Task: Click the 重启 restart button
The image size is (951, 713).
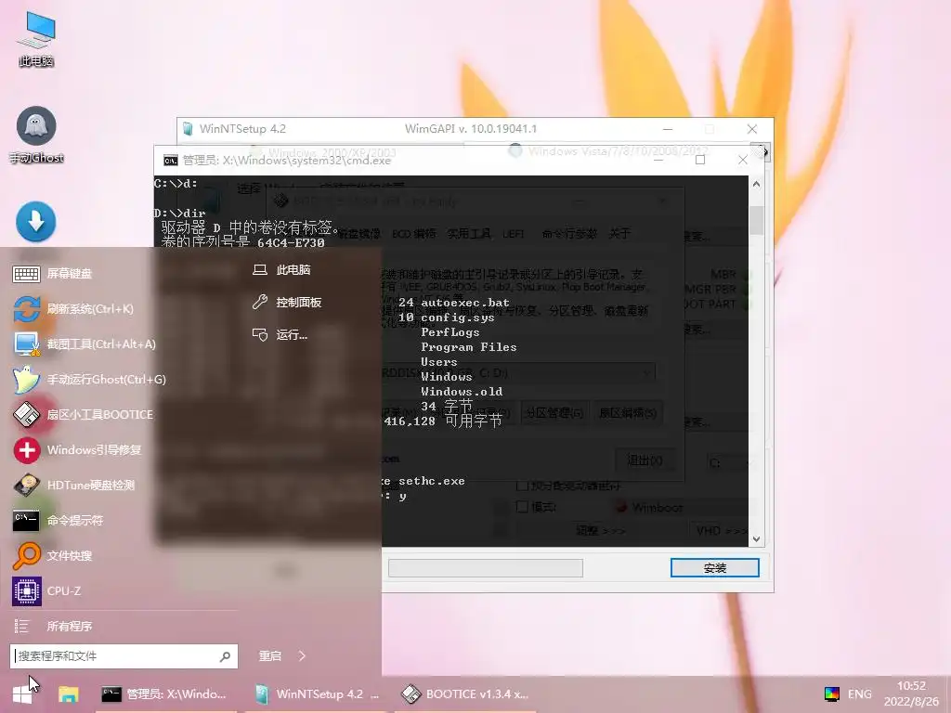Action: [x=270, y=656]
